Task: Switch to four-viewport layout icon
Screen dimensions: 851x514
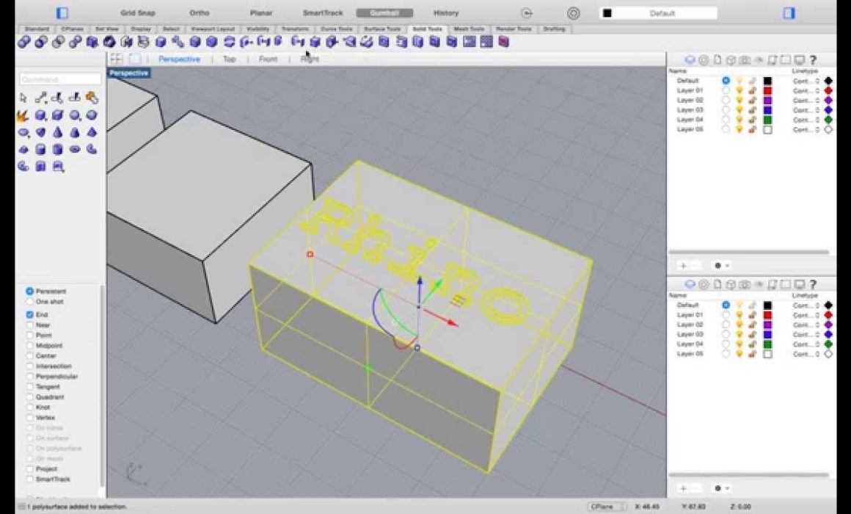Action: pyautogui.click(x=116, y=59)
